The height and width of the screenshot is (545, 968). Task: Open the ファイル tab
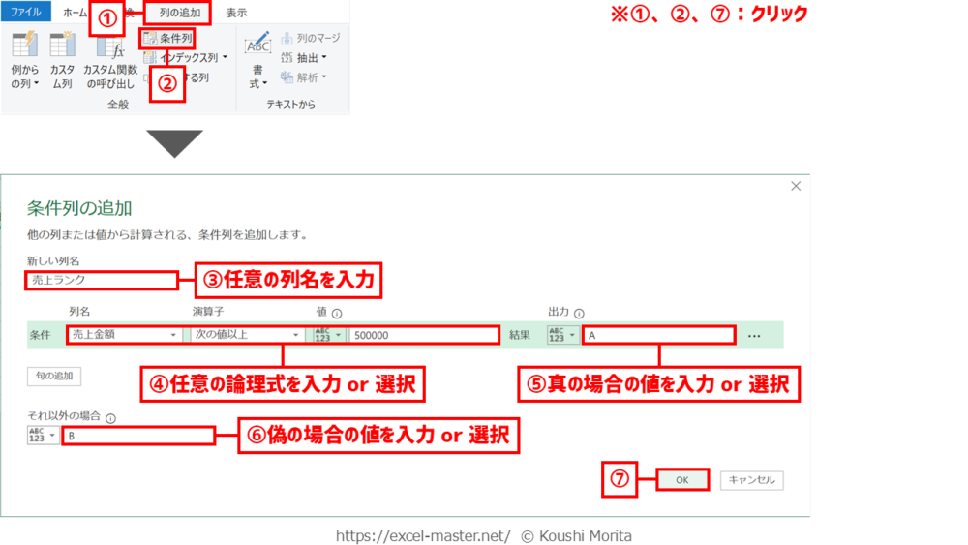(x=25, y=13)
